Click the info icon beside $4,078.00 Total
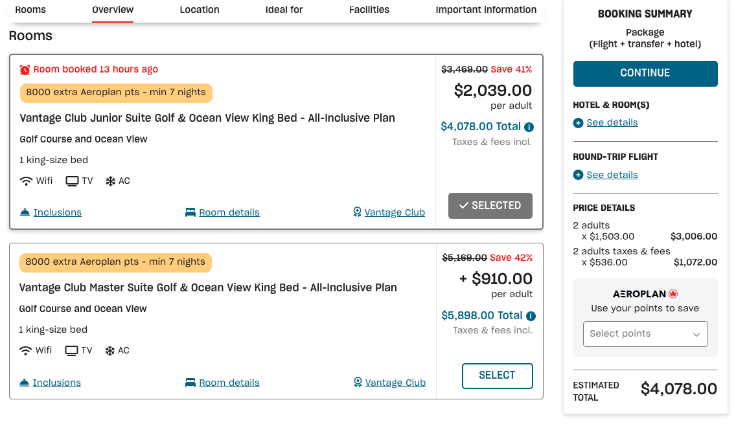This screenshot has width=736, height=424. (529, 128)
